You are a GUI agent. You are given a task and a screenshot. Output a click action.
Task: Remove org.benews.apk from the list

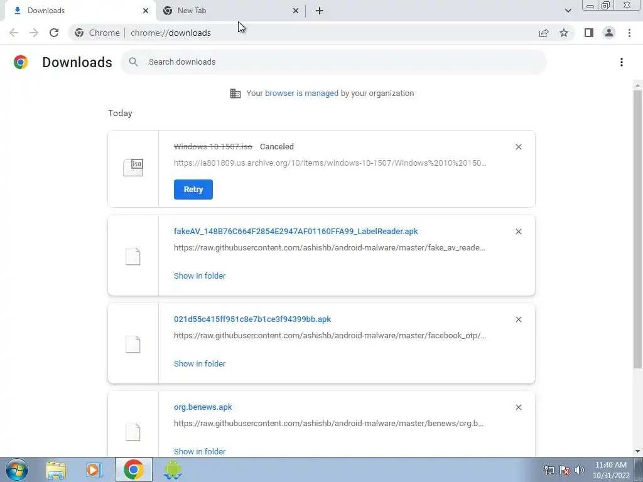pyautogui.click(x=518, y=407)
